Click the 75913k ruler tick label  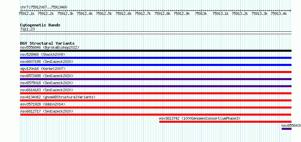tap(201, 14)
